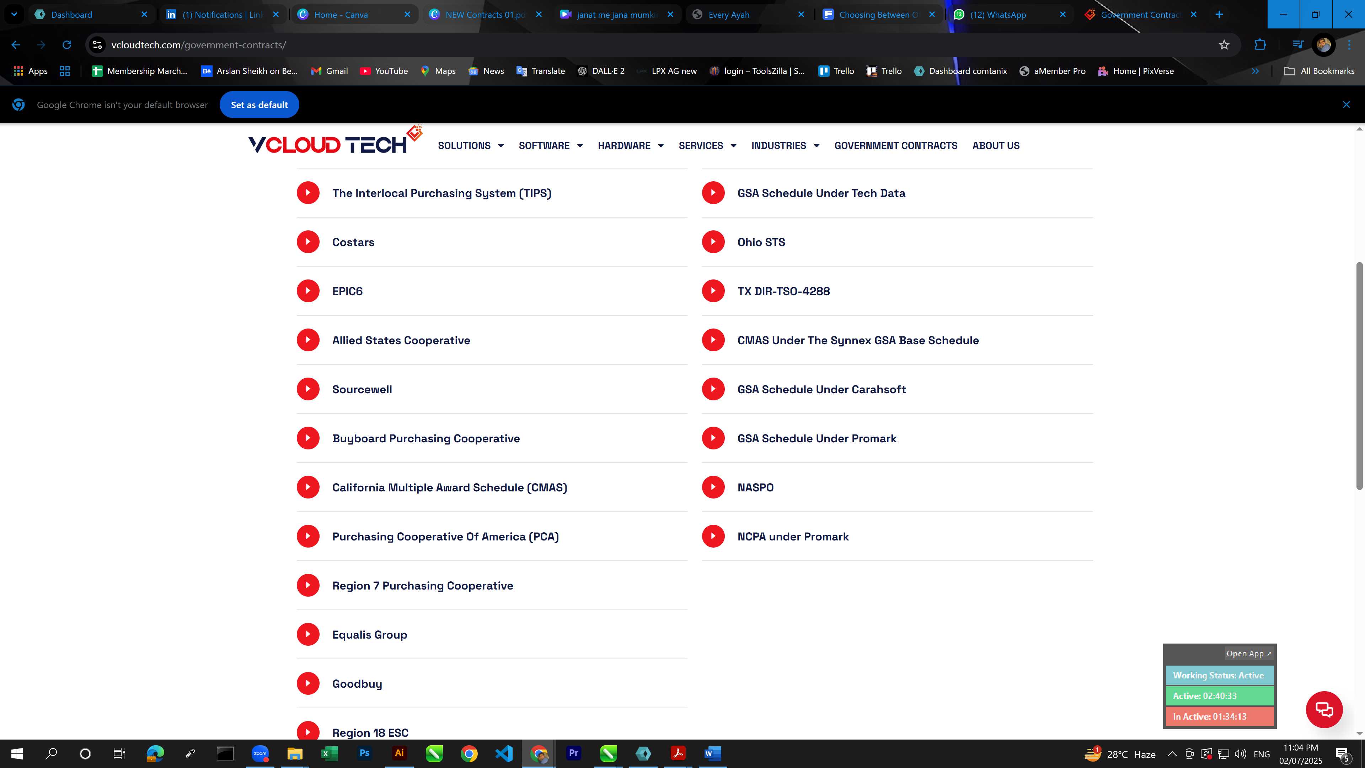Screen dimensions: 1365x768
Task: Bookmark this page with the star icon
Action: coord(1224,45)
